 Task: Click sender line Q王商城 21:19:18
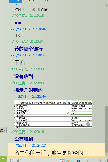[x=28, y=16]
